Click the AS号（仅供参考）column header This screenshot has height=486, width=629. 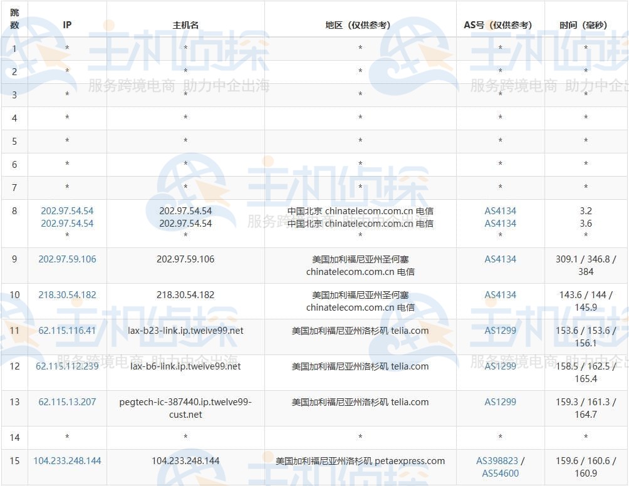click(x=500, y=26)
